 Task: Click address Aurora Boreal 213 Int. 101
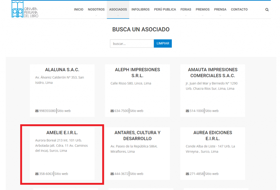tap(62, 146)
